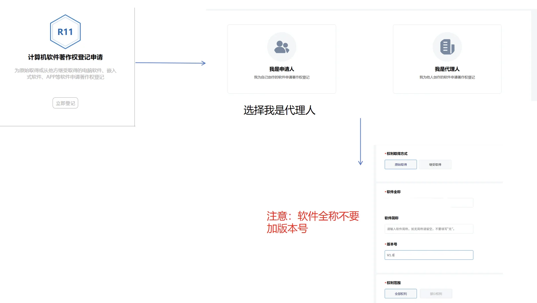Click the 权利范围 section label
The image size is (537, 303).
pyautogui.click(x=395, y=282)
